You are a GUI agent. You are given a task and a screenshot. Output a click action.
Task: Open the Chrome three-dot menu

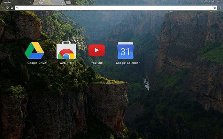click(220, 7)
